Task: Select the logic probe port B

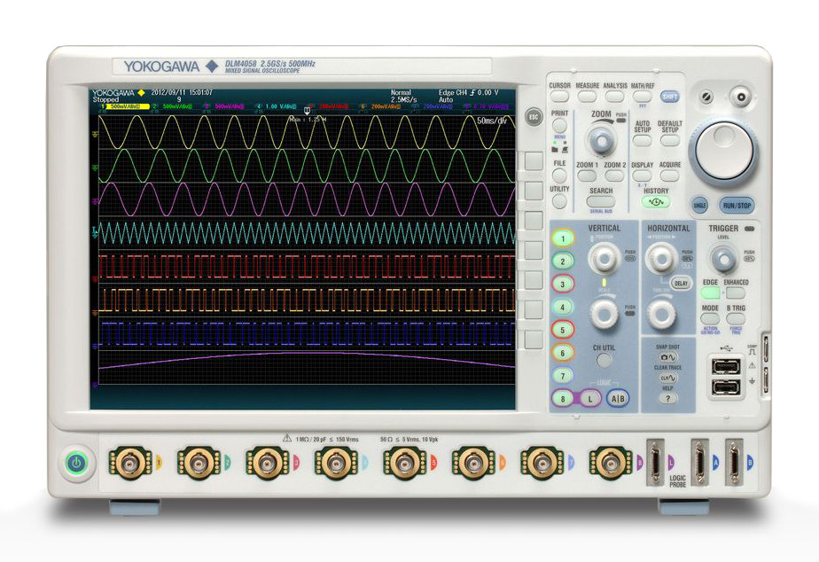Action: click(735, 463)
